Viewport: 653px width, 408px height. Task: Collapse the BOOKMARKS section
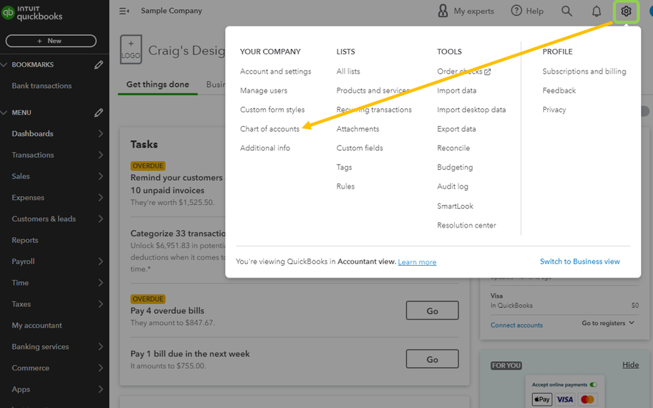pos(5,65)
